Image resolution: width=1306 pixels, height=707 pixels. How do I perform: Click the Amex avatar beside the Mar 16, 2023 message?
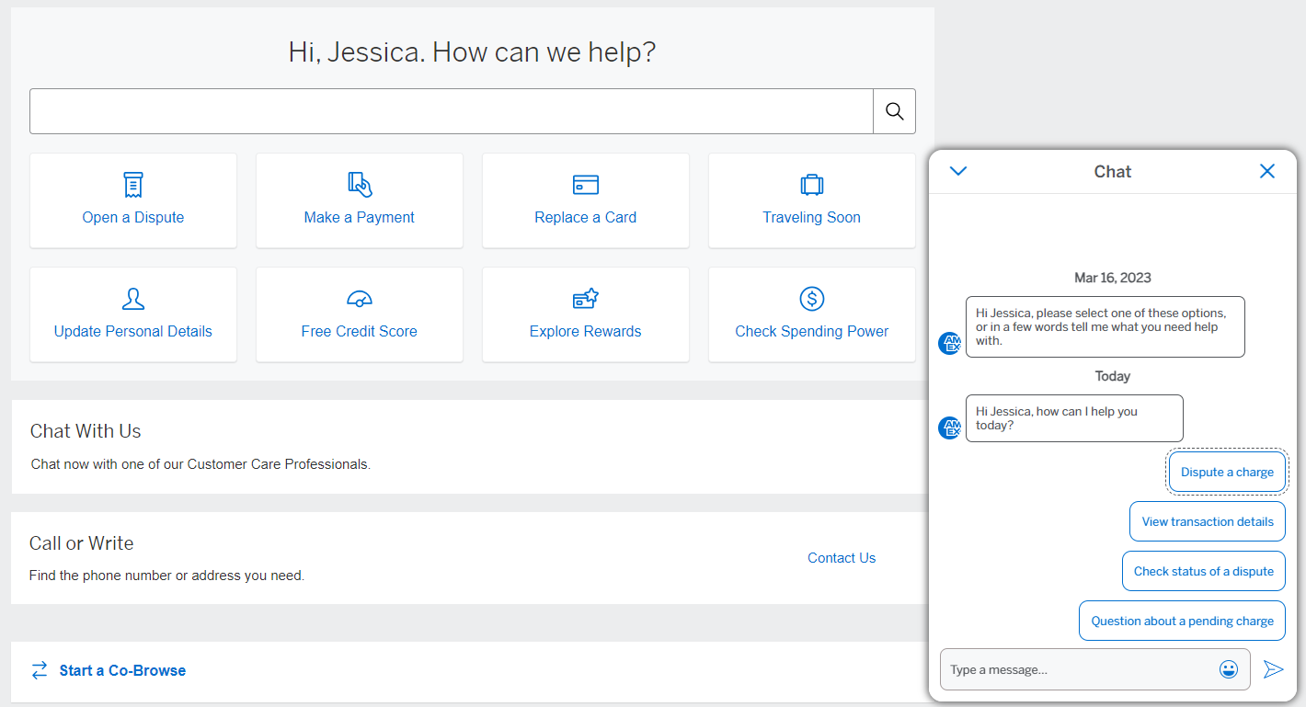(x=949, y=344)
